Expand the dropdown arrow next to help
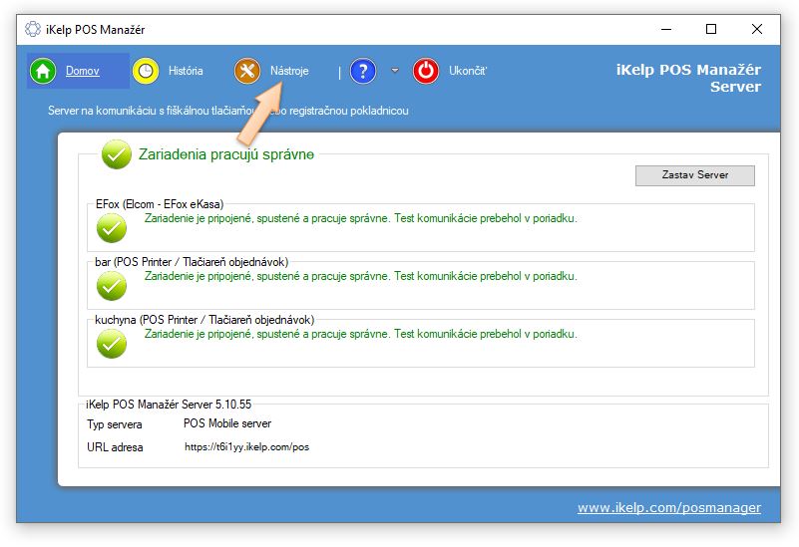Image resolution: width=799 pixels, height=547 pixels. click(394, 71)
